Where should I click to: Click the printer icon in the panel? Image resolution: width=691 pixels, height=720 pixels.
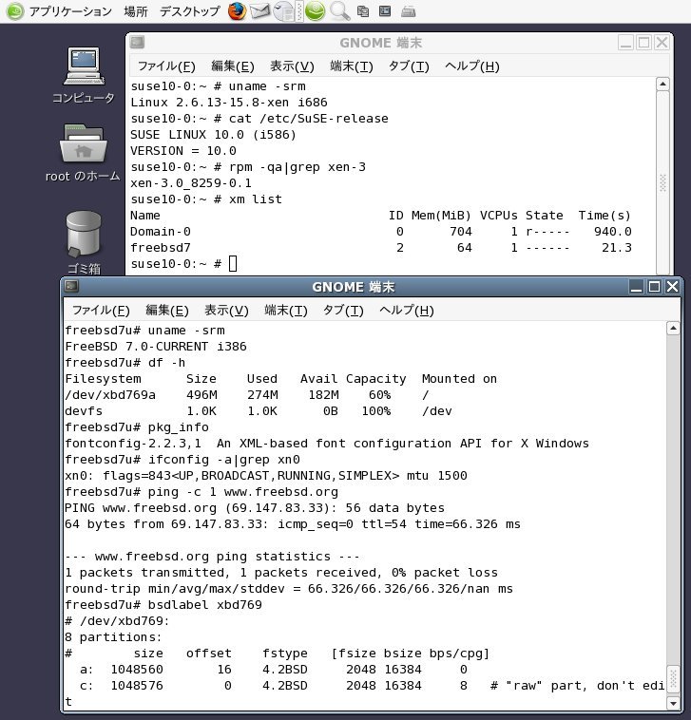tap(408, 11)
